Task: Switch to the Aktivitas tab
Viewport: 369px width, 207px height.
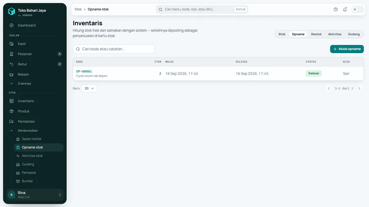Action: pos(335,34)
